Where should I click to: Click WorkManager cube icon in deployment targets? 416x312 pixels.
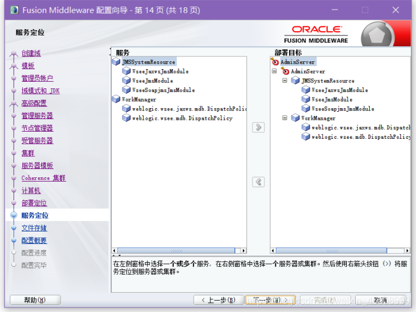pos(295,118)
